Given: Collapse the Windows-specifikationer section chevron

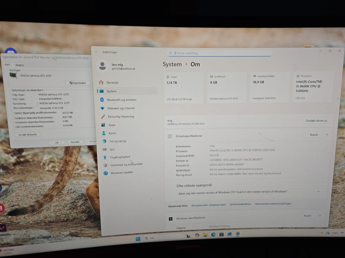Looking at the screenshot, I should click(x=320, y=216).
